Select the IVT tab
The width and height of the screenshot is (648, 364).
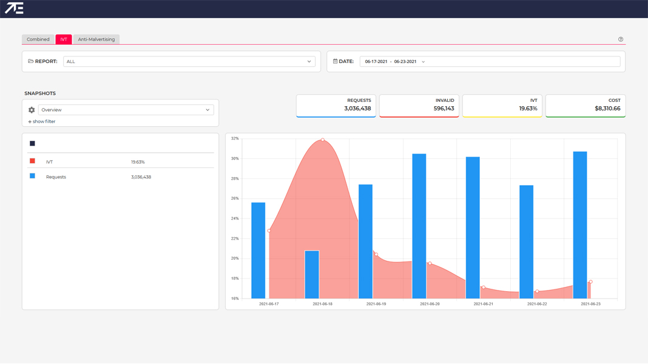[64, 39]
